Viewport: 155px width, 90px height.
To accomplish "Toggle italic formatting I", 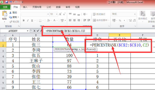I will (x=28, y=20).
